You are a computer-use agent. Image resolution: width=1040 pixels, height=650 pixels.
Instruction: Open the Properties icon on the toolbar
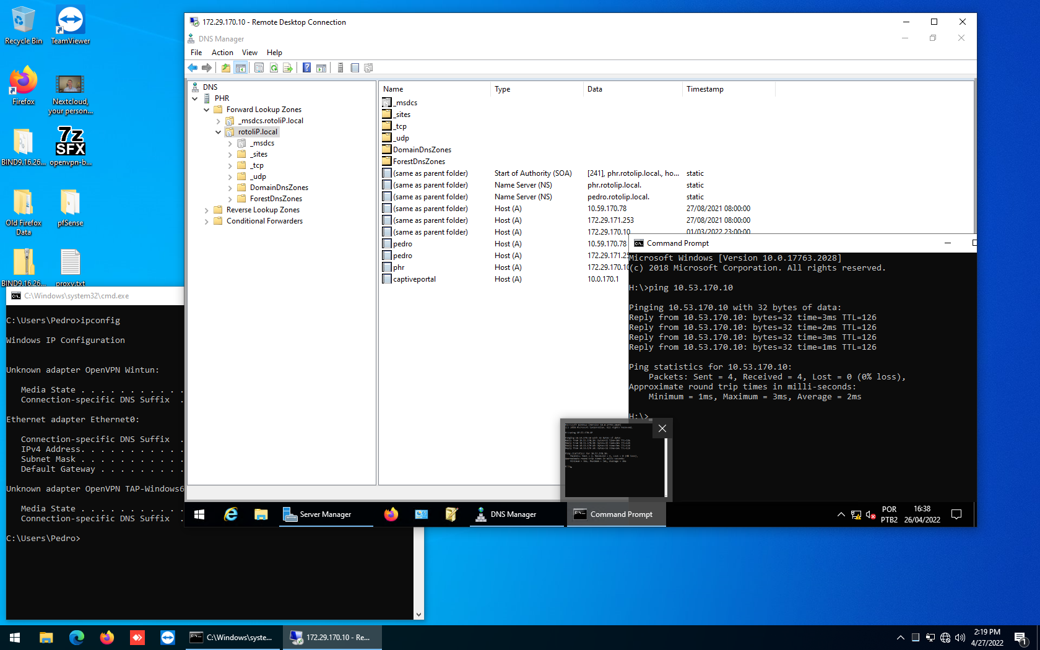click(x=259, y=68)
